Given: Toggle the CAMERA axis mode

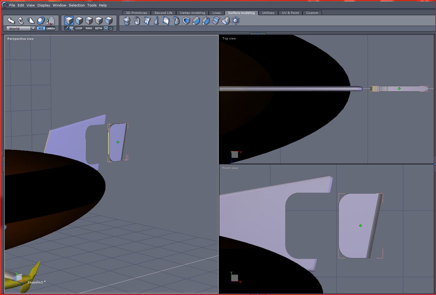Looking at the screenshot, I should [51, 28].
